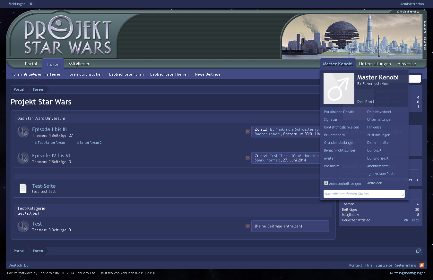433x280 pixels.
Task: Open Persönliche Details in the account menu
Action: click(339, 112)
